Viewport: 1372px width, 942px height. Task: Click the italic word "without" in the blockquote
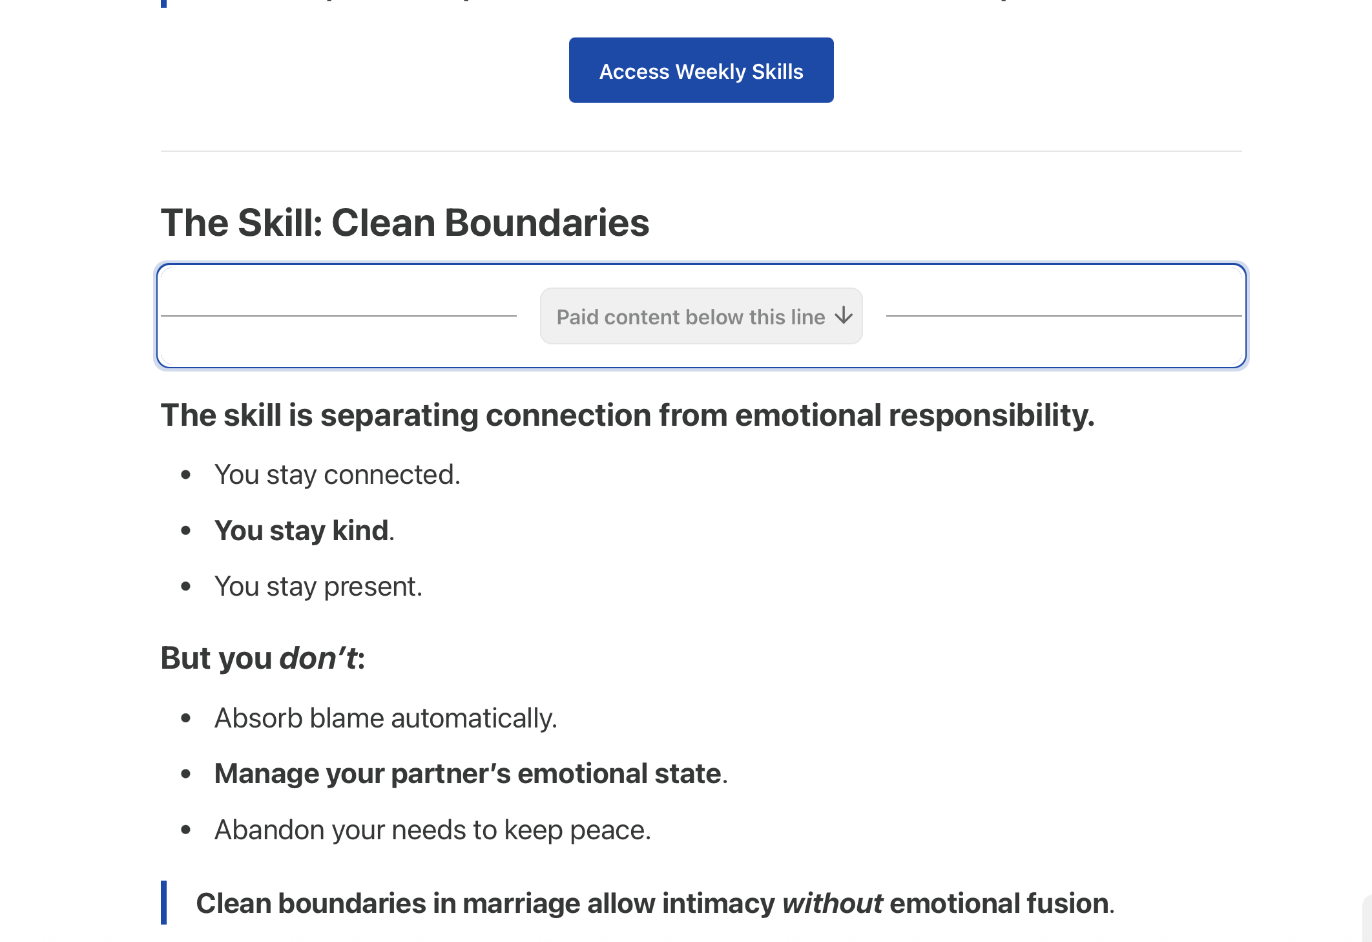(x=832, y=903)
